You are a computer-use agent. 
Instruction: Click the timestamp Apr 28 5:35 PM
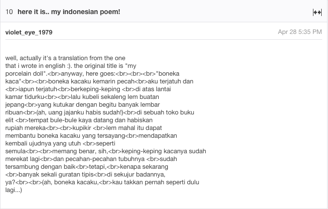[x=299, y=32]
